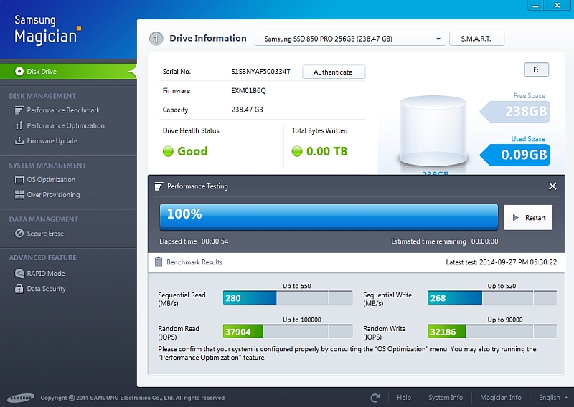574x407 pixels.
Task: Click the 'Elapsed time : 00:00:54' text
Action: click(x=194, y=241)
